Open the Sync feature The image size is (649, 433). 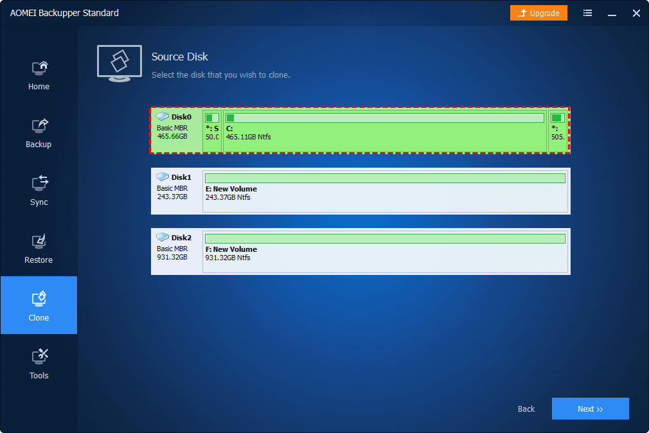pyautogui.click(x=39, y=191)
